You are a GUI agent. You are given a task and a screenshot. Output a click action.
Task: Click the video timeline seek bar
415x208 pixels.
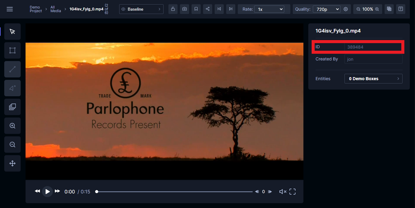point(175,192)
